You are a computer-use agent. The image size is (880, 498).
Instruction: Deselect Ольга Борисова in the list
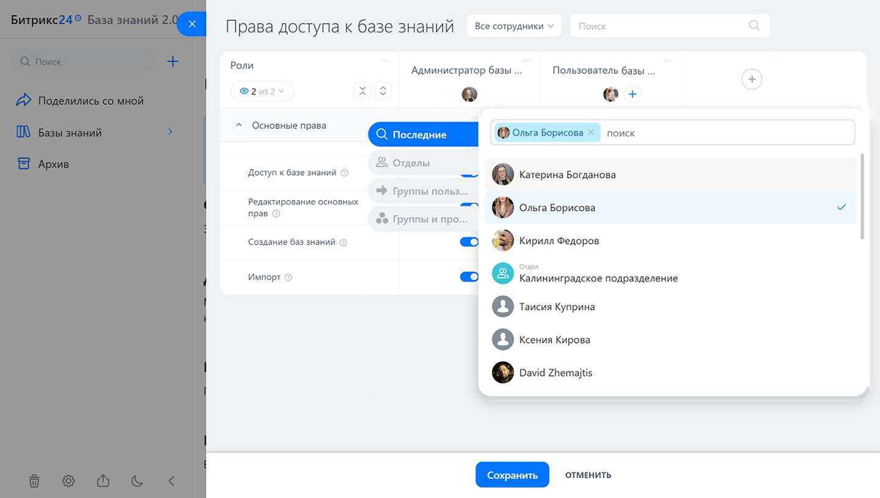[671, 208]
